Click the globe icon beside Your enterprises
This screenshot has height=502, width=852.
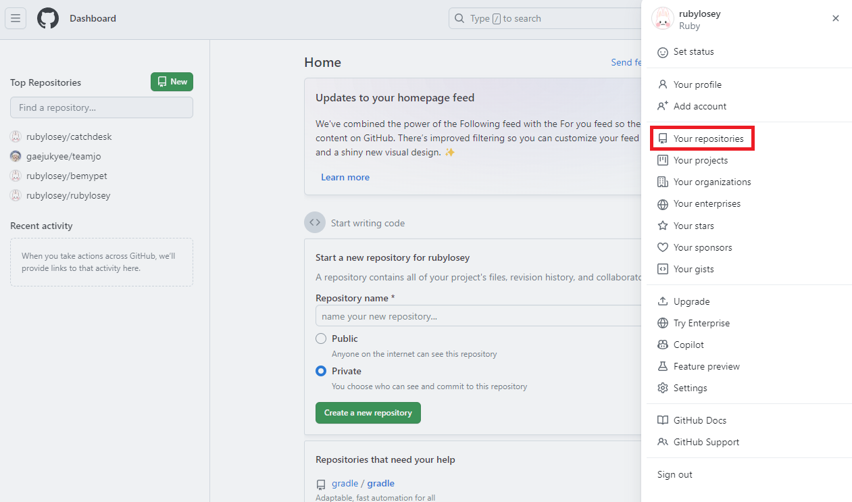(x=663, y=204)
